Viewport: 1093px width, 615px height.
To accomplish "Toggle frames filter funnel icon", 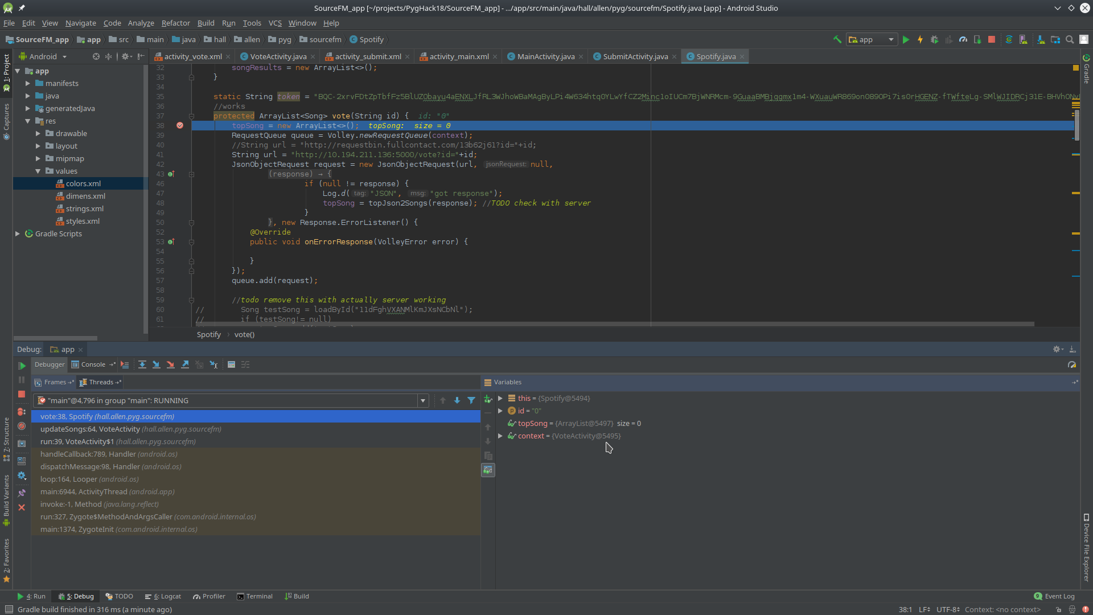I will point(471,400).
